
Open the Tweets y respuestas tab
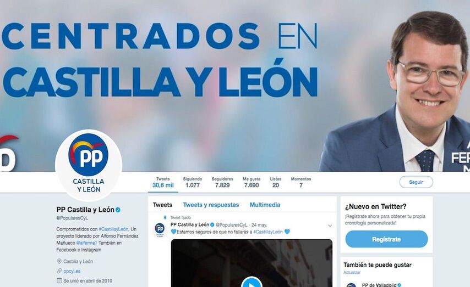(211, 205)
